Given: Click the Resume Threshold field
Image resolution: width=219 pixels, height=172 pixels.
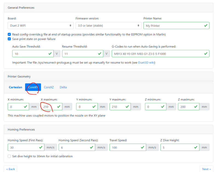Looking at the screenshot, I should tap(83, 54).
